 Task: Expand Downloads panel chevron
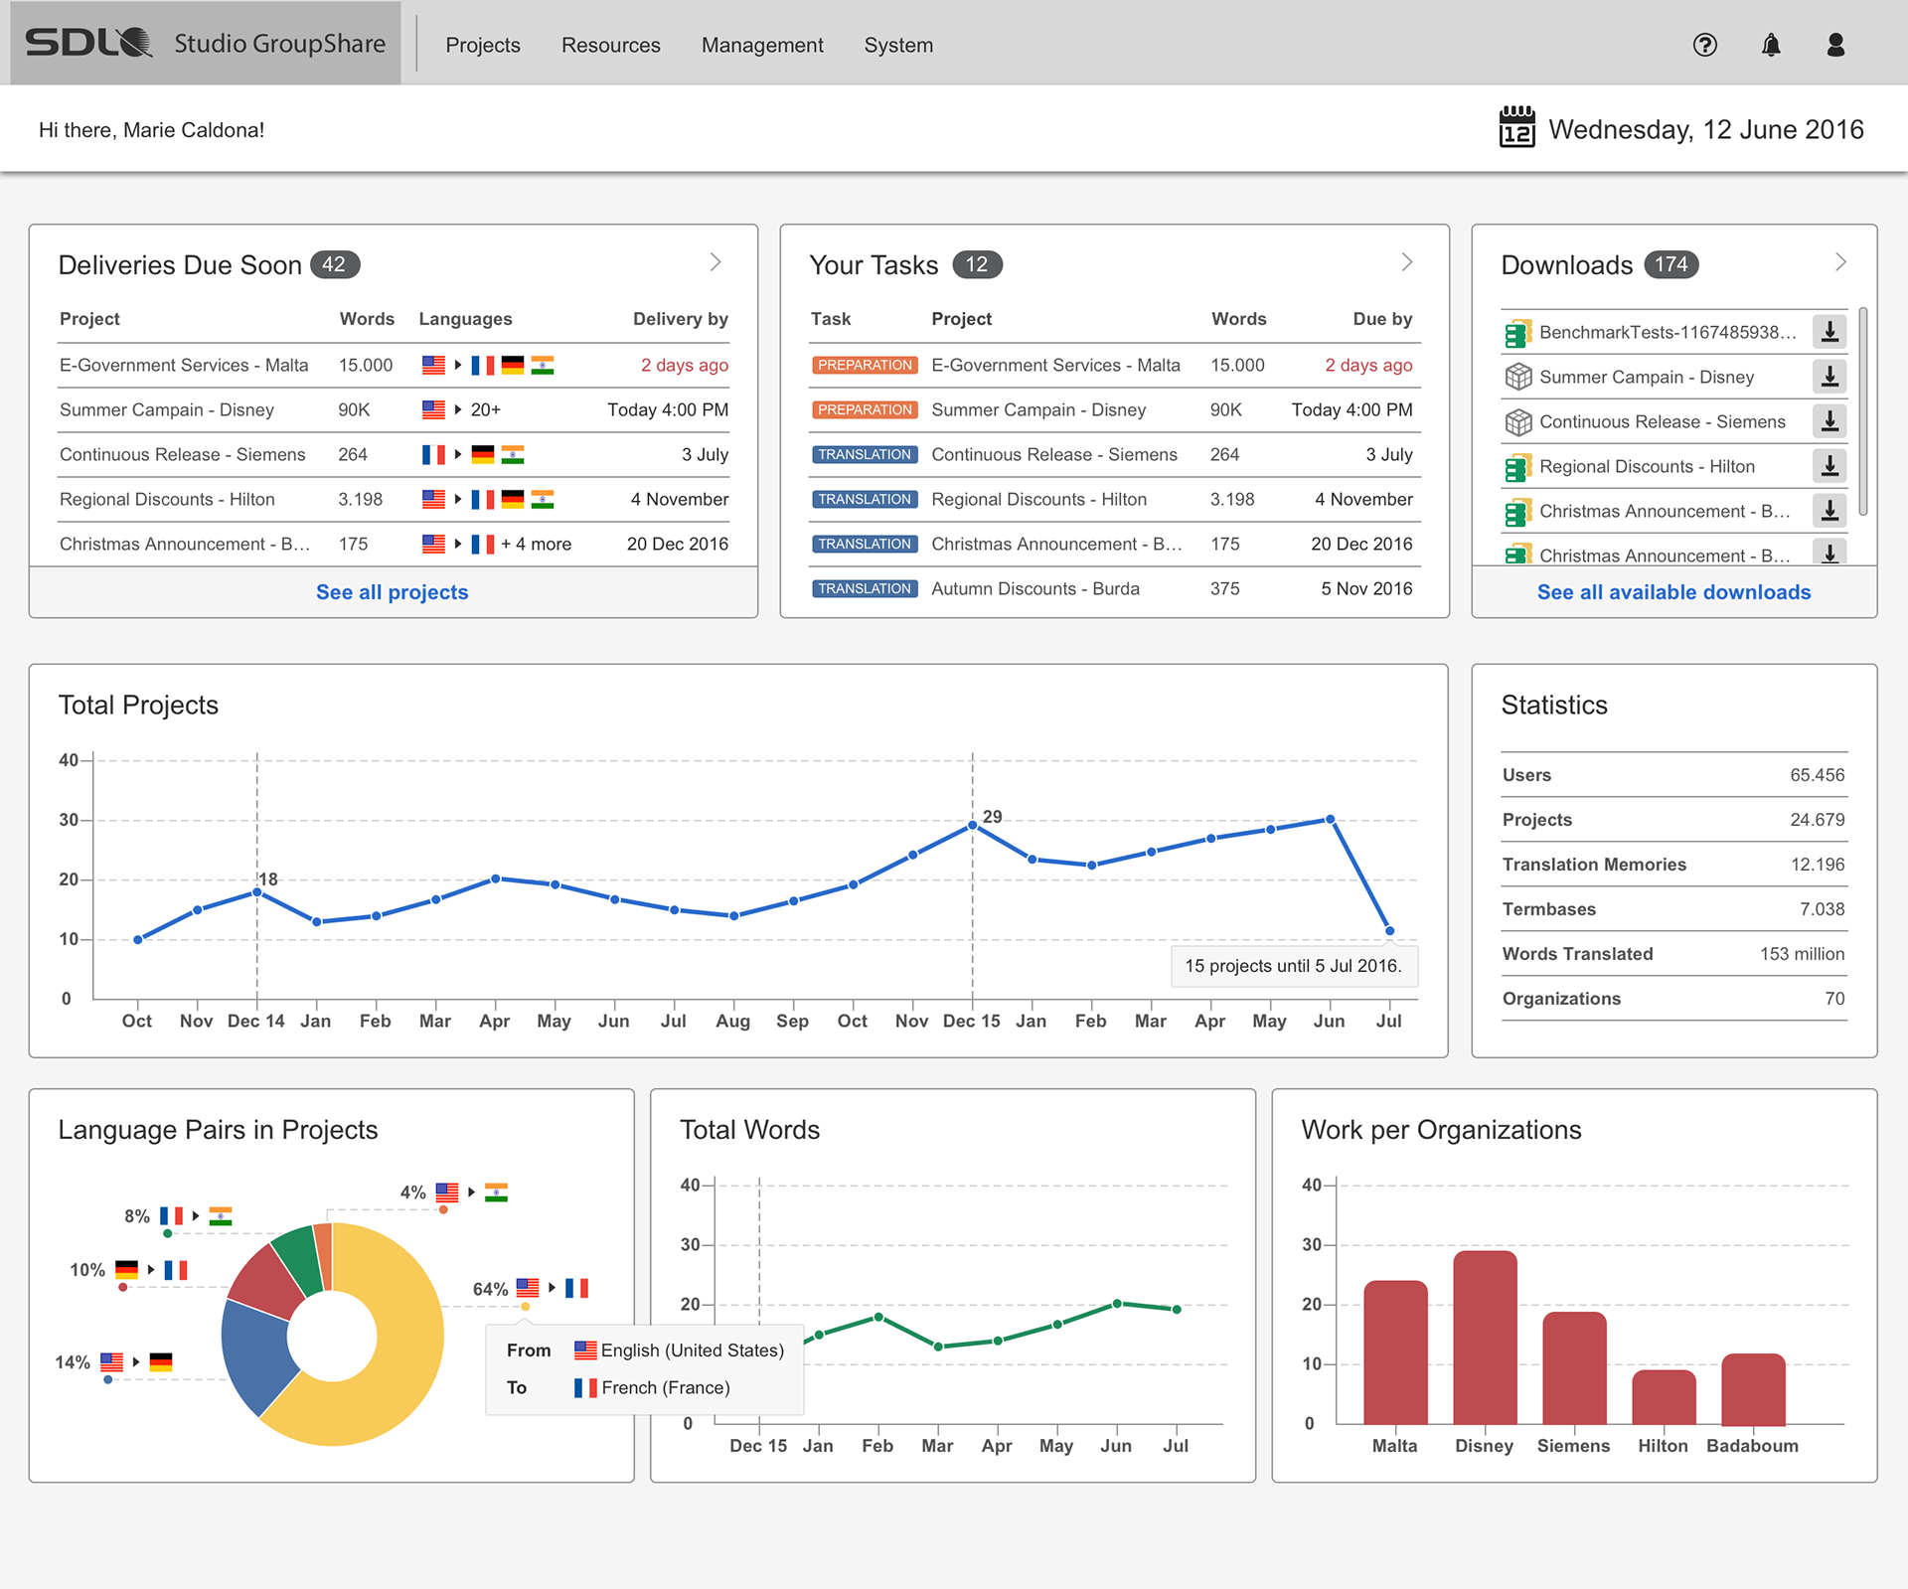pos(1840,262)
